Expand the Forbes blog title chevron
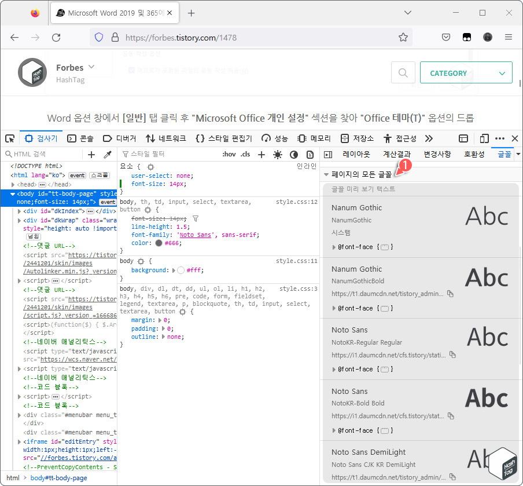Image resolution: width=523 pixels, height=486 pixels. coord(91,67)
